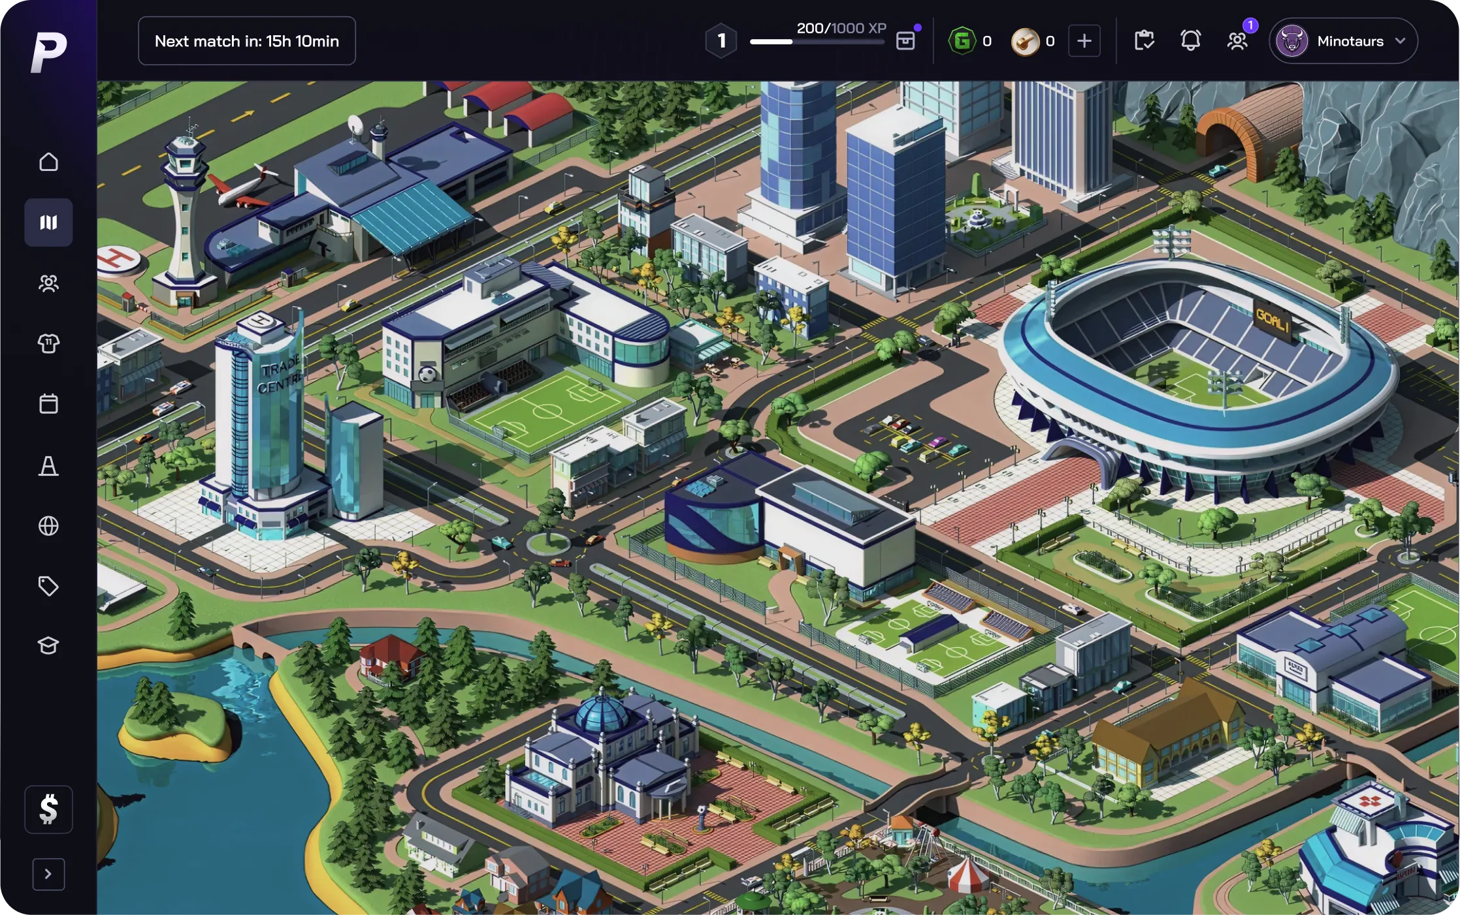Open the graduation cap academy icon
This screenshot has height=915, width=1460.
coord(48,645)
